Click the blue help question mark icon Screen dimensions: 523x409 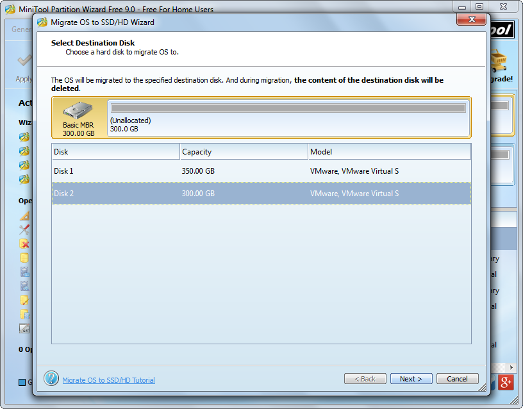click(x=51, y=378)
